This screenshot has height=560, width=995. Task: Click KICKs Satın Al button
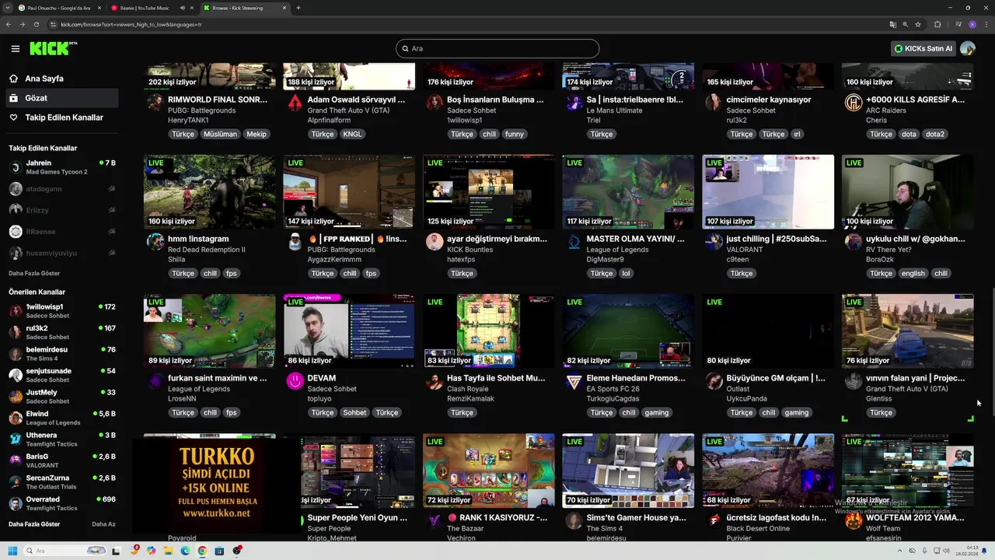coord(923,48)
